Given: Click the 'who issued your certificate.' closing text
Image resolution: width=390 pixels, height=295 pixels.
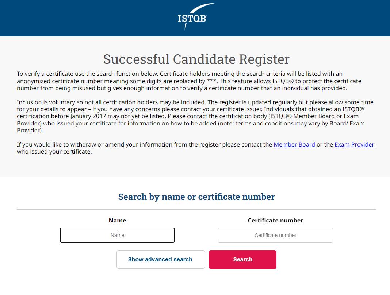Looking at the screenshot, I should [x=54, y=151].
